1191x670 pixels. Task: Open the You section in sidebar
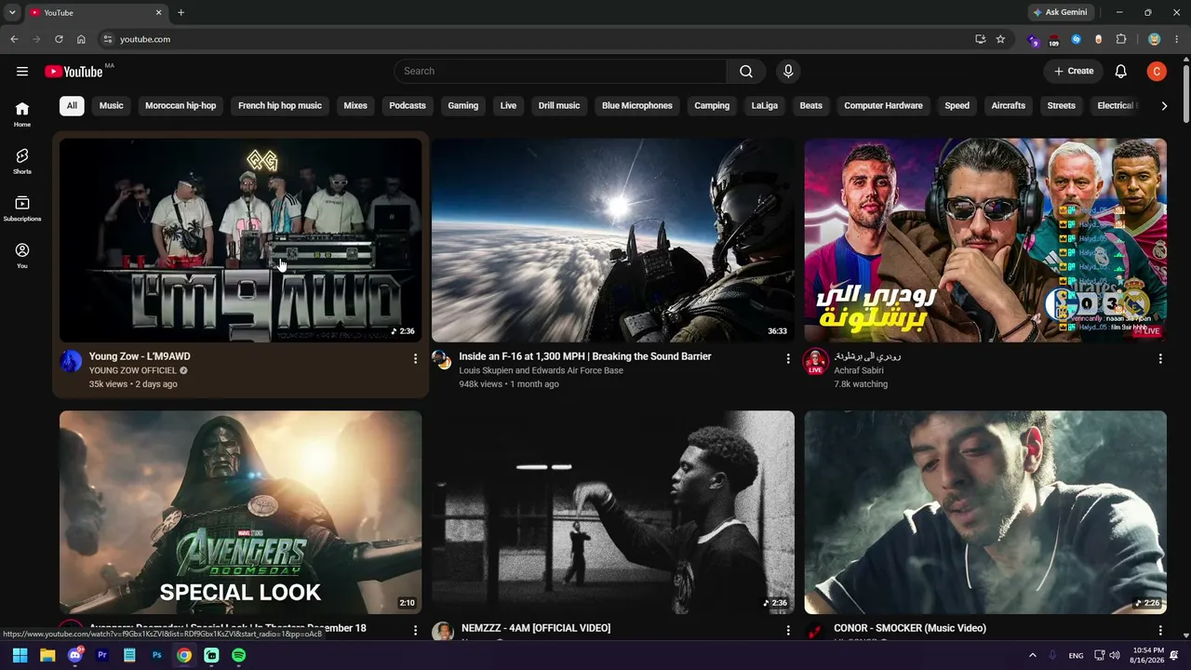[x=22, y=256]
